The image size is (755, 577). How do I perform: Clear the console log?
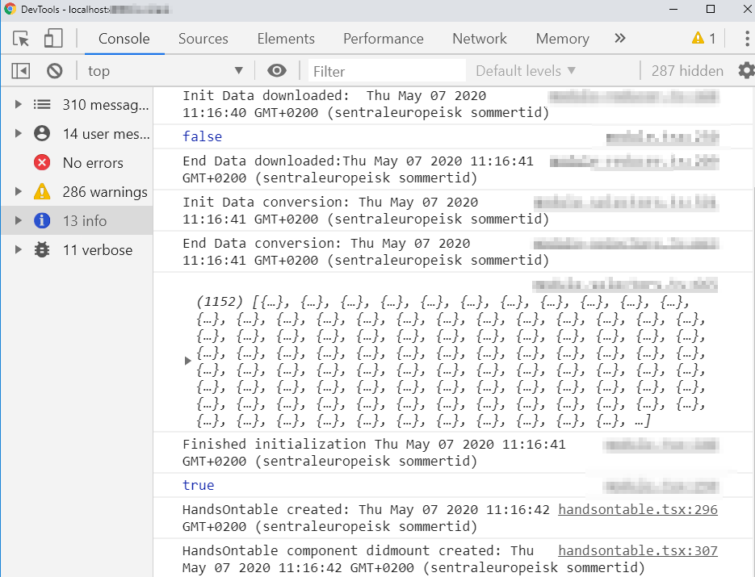54,71
